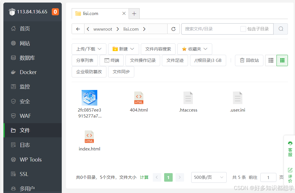The height and width of the screenshot is (193, 295).
Task: Switch to grid view
Action: [x=282, y=60]
